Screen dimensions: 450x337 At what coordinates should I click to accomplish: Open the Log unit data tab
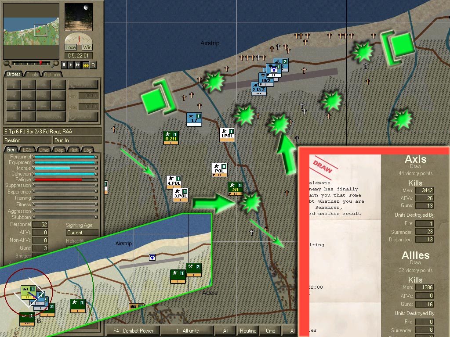(x=87, y=150)
